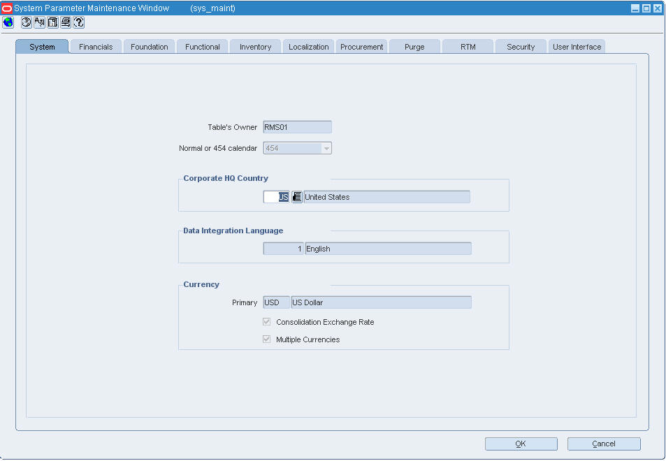The height and width of the screenshot is (461, 666).
Task: Open help with question mark icon
Action: [x=78, y=22]
